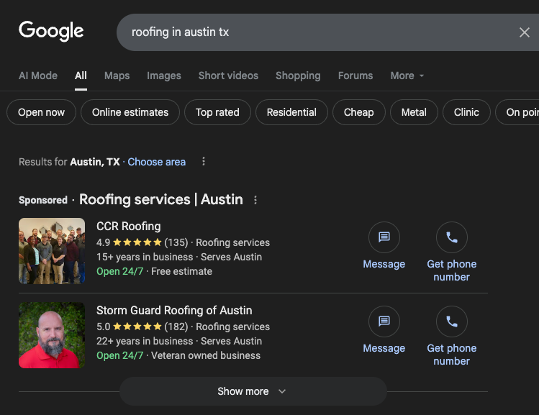
Task: Open the CCR Roofing team photo thumbnail
Action: 52,251
